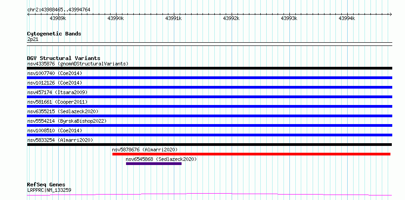Image resolution: width=405 pixels, height=200 pixels.
Task: Click the 43993k ruler tick label
Action: (289, 18)
